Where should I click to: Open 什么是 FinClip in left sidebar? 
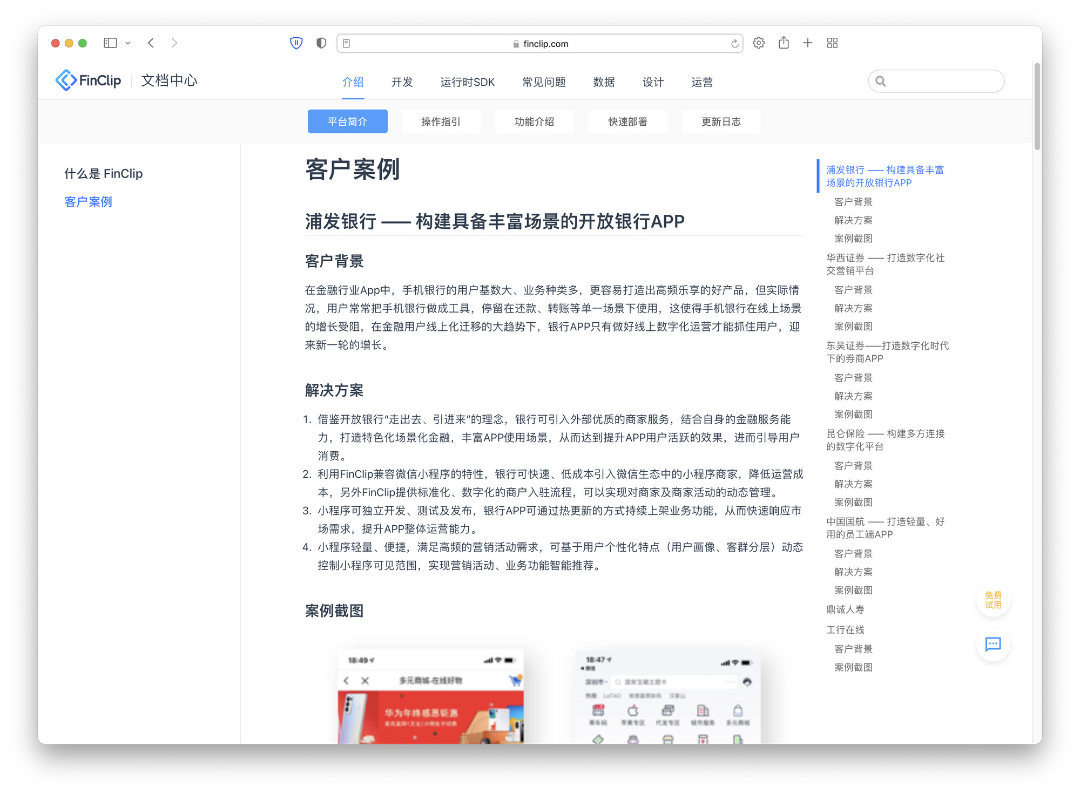click(104, 174)
